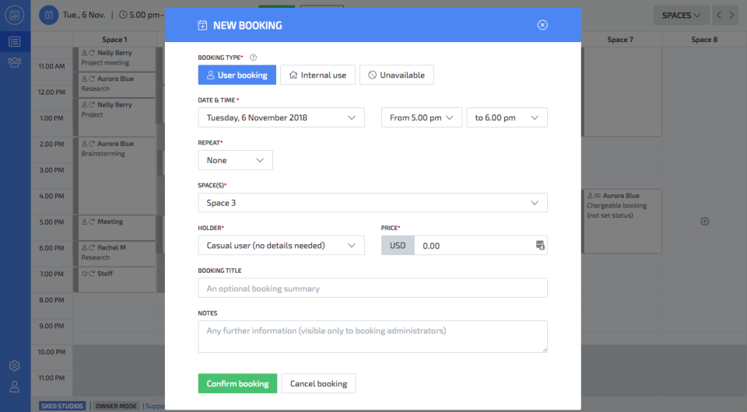Open the profile icon at sidebar bottom

point(15,387)
